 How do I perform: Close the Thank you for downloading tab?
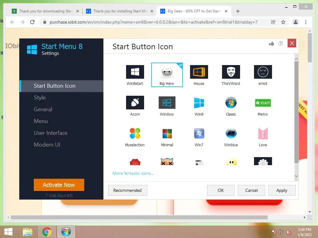(x=77, y=11)
